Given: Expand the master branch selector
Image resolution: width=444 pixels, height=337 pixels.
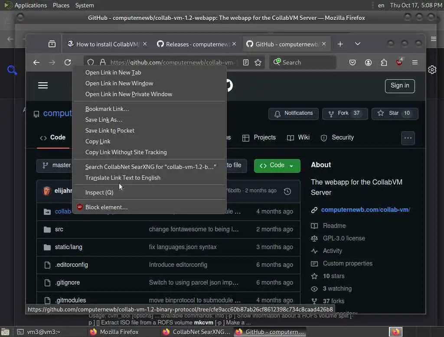Looking at the screenshot, I should pyautogui.click(x=54, y=165).
